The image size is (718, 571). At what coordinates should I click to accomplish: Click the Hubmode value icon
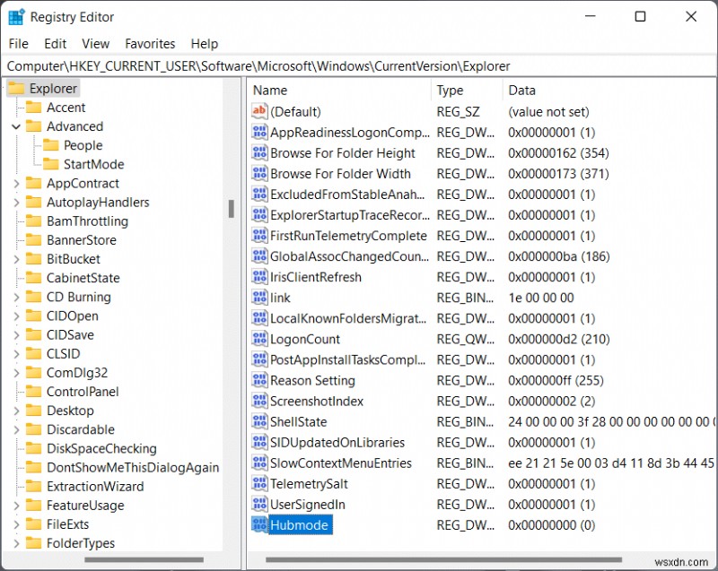[259, 524]
